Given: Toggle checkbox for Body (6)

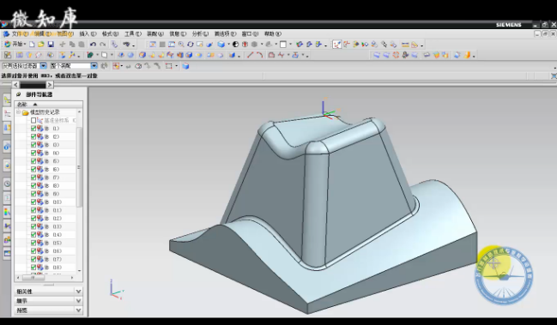Looking at the screenshot, I should [x=33, y=169].
